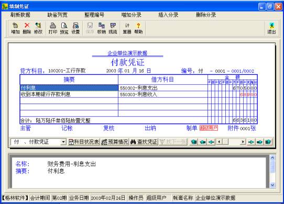Click the 付款凭证 voucher title

[x=128, y=62]
